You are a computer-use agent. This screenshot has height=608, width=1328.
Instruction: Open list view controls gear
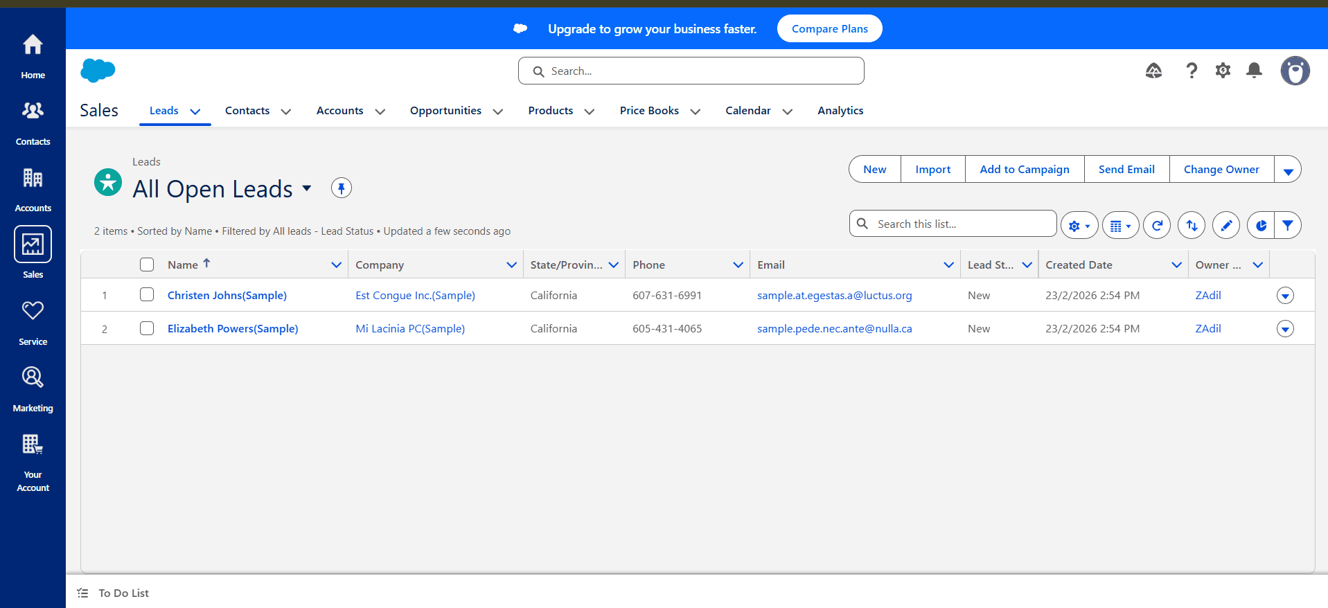(1079, 225)
